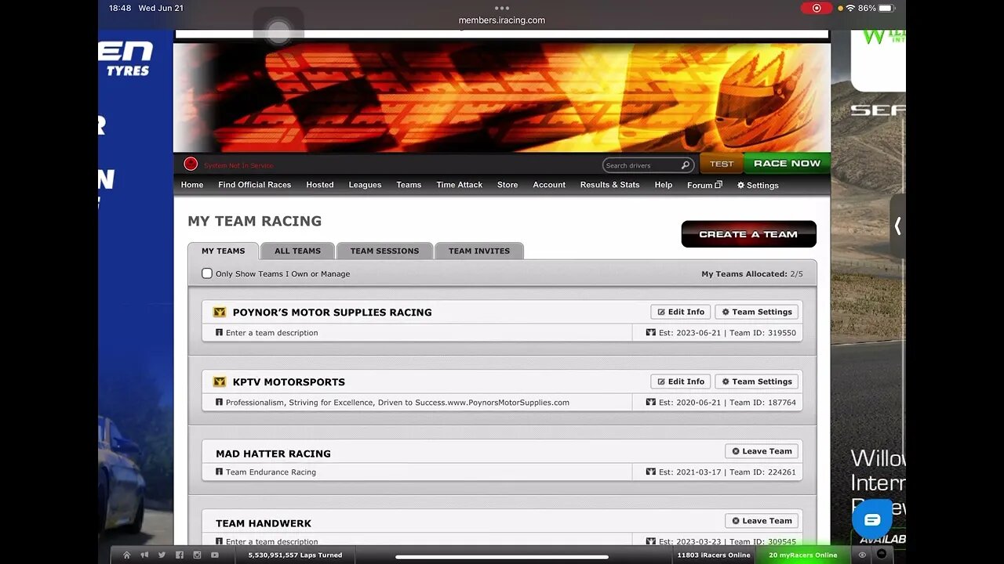Open the Poynor's Motor Supplies Racing team name
1004x564 pixels.
pos(333,312)
